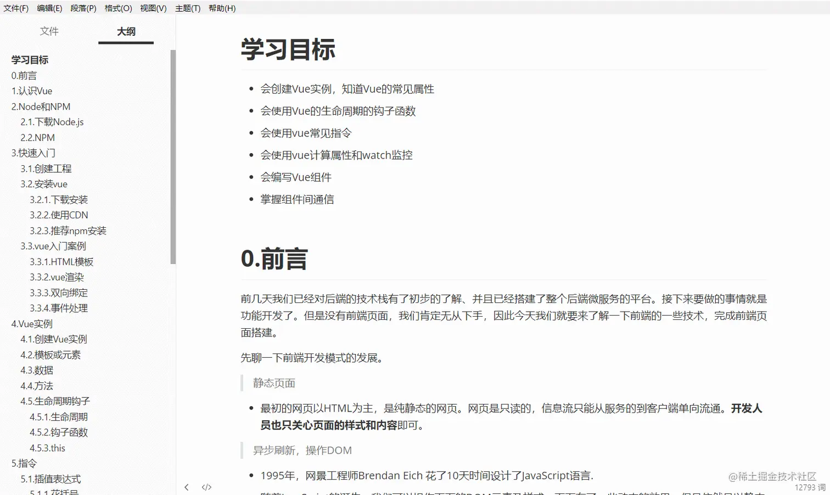Open the 主题(T) menu
830x495 pixels.
coord(187,8)
